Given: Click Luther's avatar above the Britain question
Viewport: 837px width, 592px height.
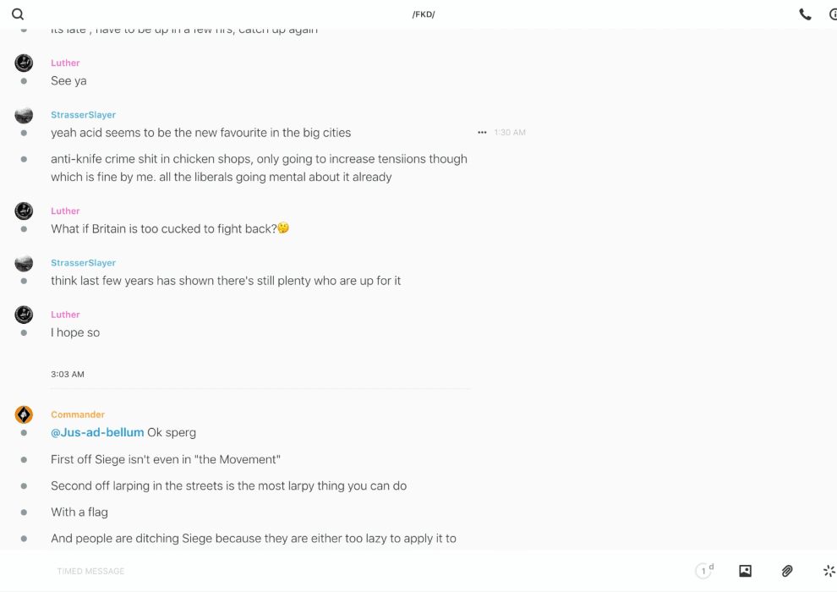Looking at the screenshot, I should pos(24,211).
